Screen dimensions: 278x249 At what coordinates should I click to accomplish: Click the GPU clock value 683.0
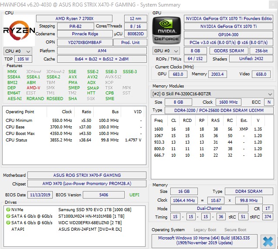click(178, 74)
